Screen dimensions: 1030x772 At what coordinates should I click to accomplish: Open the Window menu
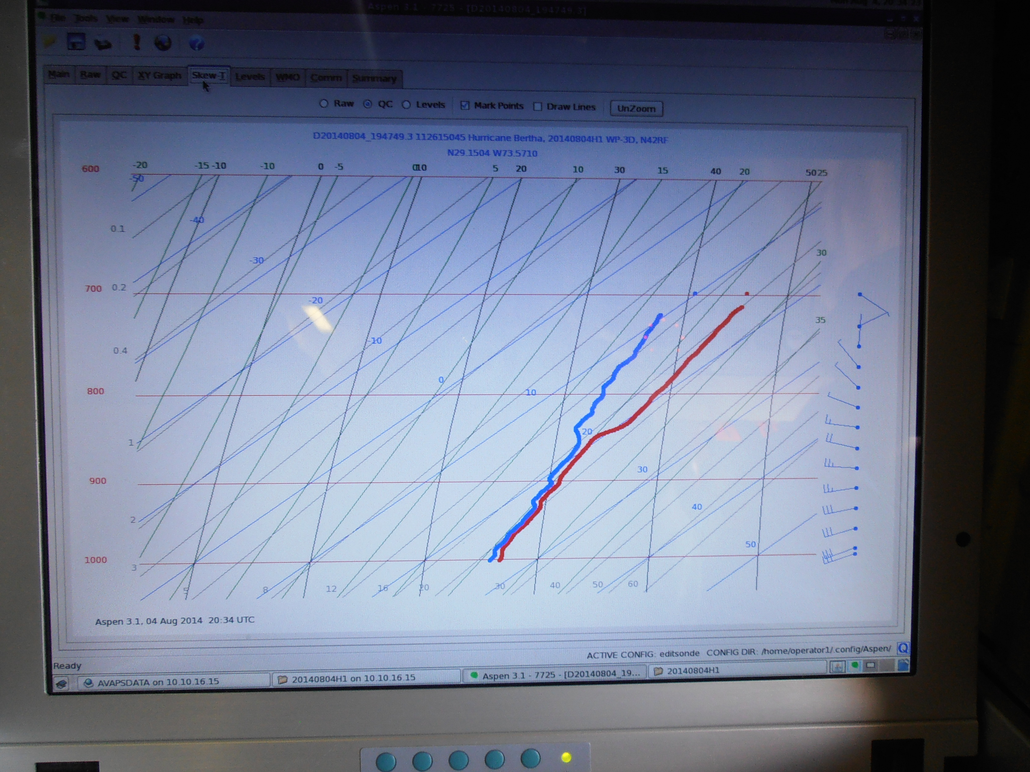pyautogui.click(x=156, y=20)
